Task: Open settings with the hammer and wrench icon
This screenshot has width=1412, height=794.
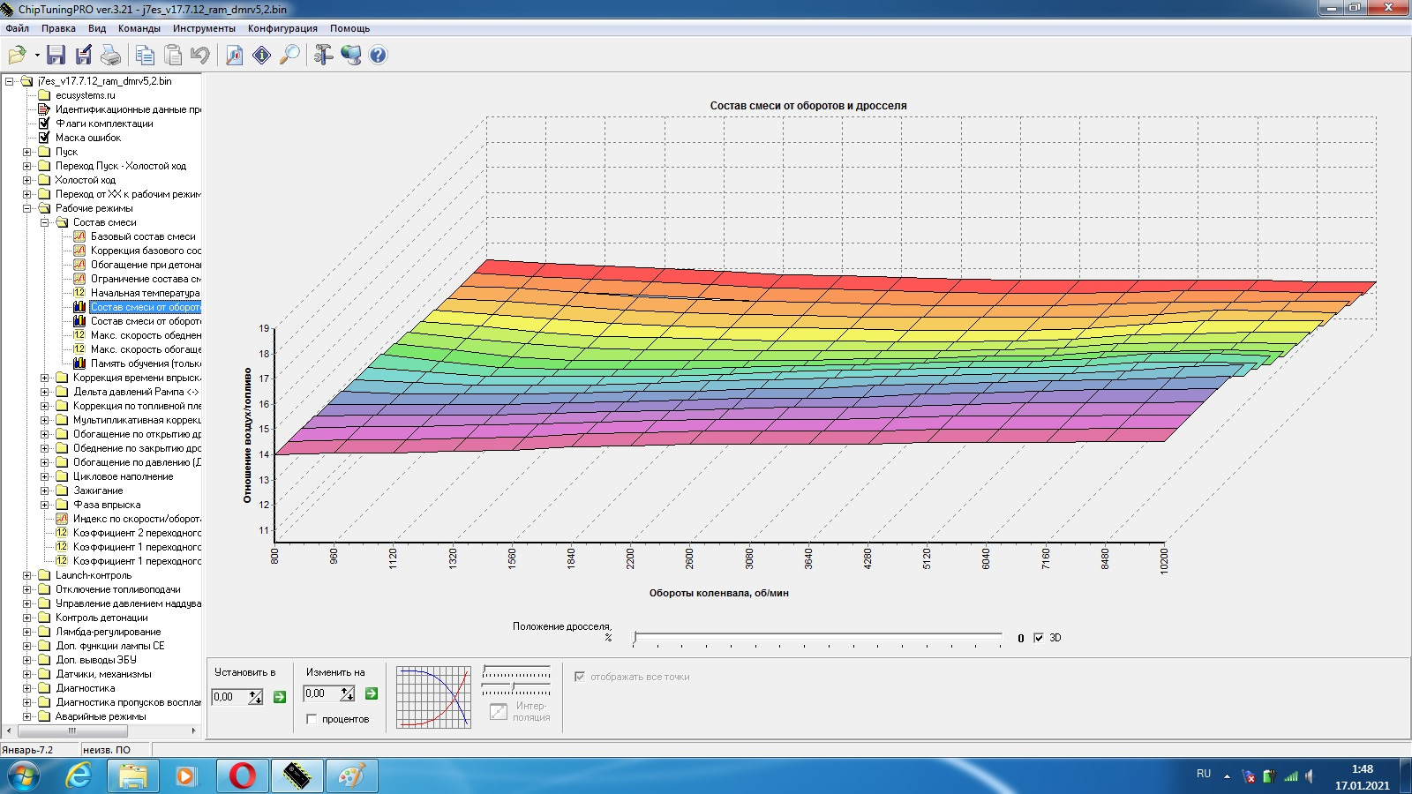Action: point(323,56)
